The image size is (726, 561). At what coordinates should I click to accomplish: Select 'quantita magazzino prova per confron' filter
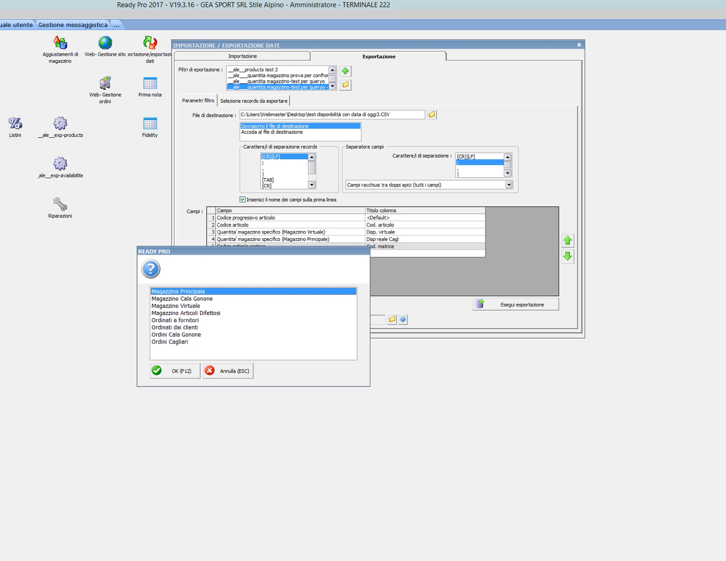point(278,76)
